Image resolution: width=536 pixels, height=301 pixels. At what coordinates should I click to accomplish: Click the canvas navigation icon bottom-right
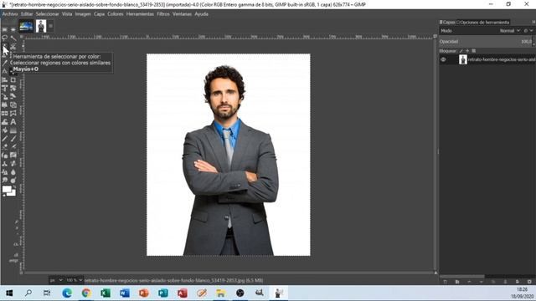(435, 273)
